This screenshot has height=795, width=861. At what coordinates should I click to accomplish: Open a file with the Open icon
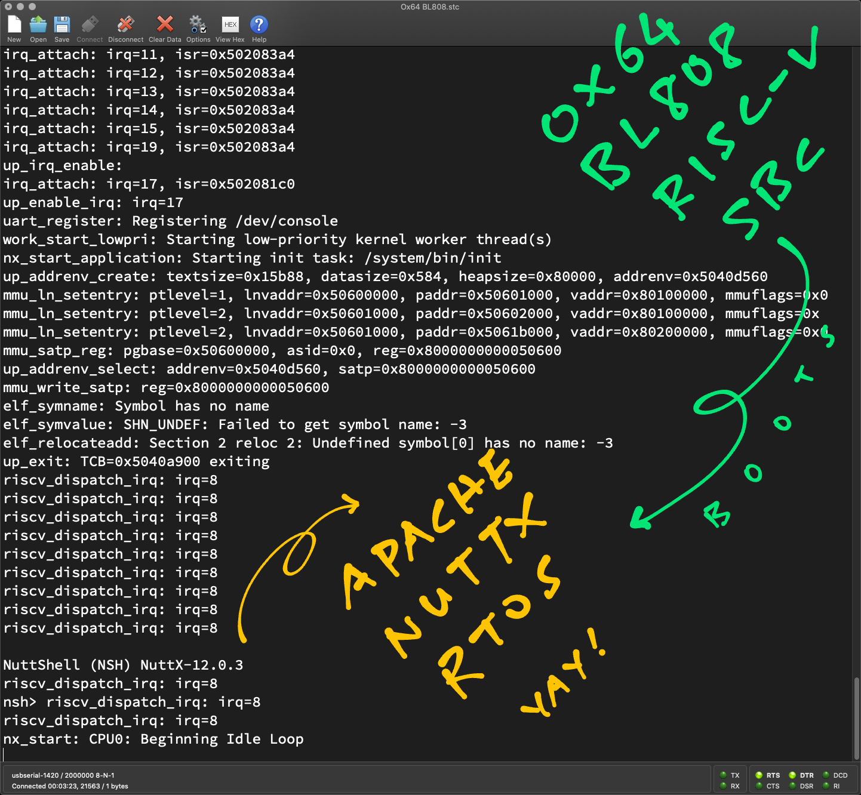[38, 24]
